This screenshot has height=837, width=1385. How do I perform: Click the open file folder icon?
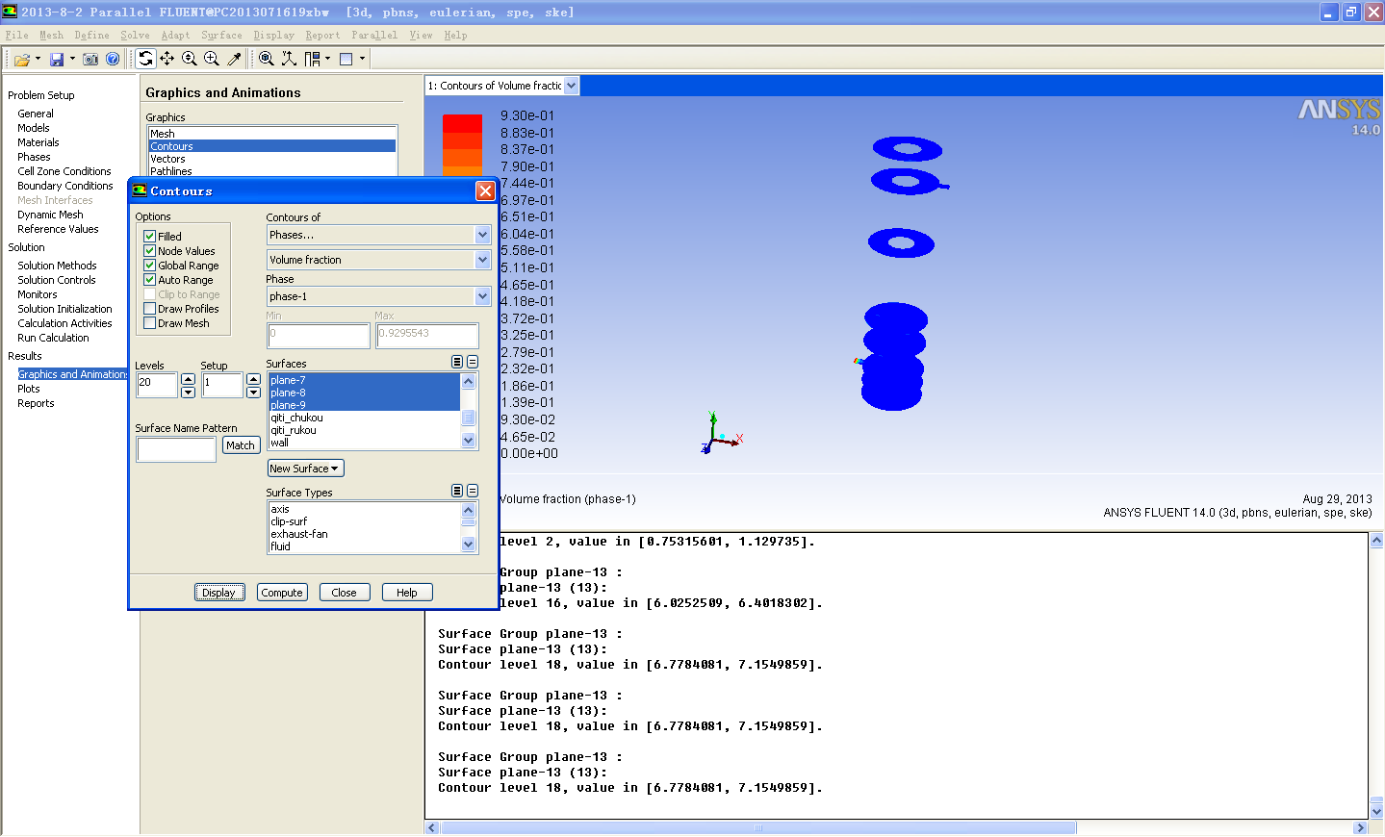(x=21, y=60)
